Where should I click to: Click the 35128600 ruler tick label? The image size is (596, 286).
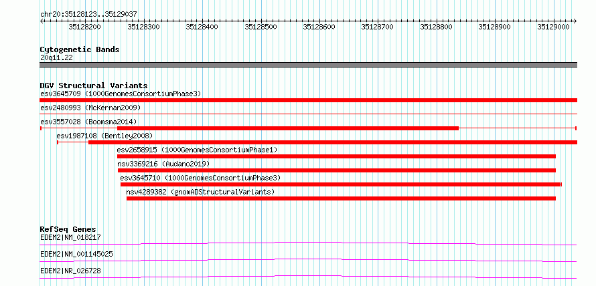[x=319, y=27]
